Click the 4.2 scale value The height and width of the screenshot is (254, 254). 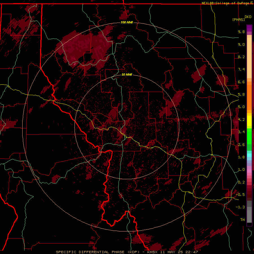point(241,120)
